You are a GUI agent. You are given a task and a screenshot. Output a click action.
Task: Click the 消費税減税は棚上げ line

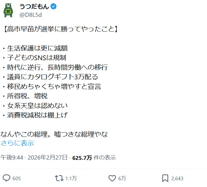click(39, 115)
